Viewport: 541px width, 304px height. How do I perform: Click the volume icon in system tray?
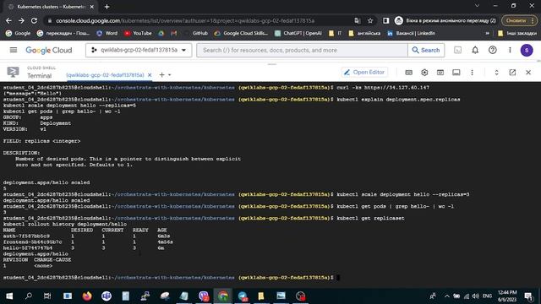tap(475, 296)
